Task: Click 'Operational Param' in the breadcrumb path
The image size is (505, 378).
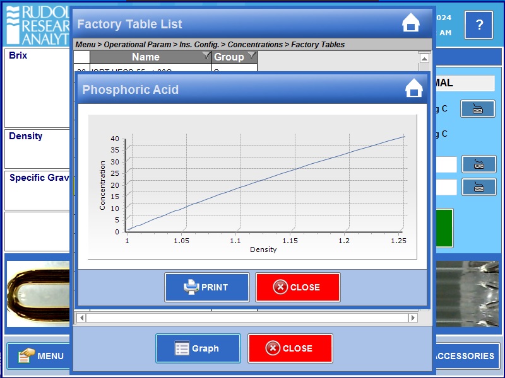Action: coord(137,44)
